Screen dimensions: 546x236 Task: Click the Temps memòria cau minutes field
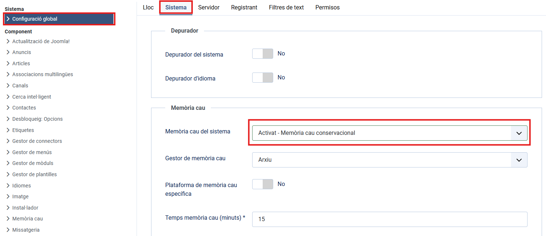click(x=389, y=219)
